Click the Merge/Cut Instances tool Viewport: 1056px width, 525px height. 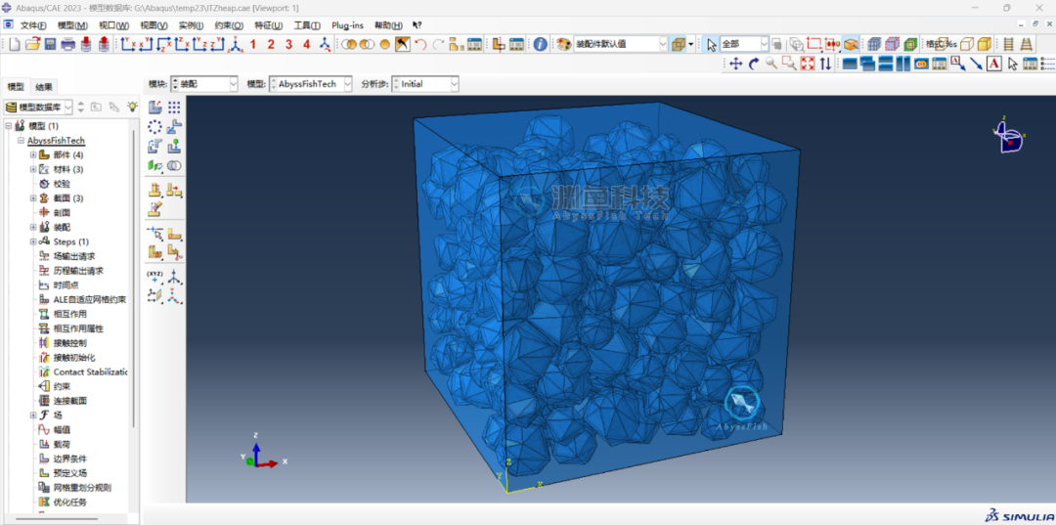coord(174,165)
